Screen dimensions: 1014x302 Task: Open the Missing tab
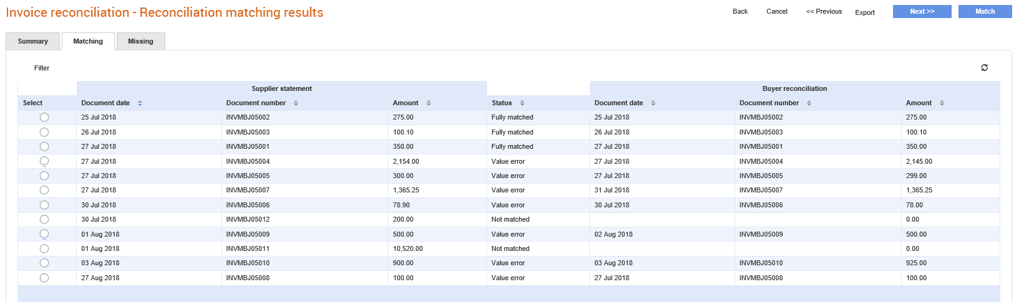coord(140,41)
